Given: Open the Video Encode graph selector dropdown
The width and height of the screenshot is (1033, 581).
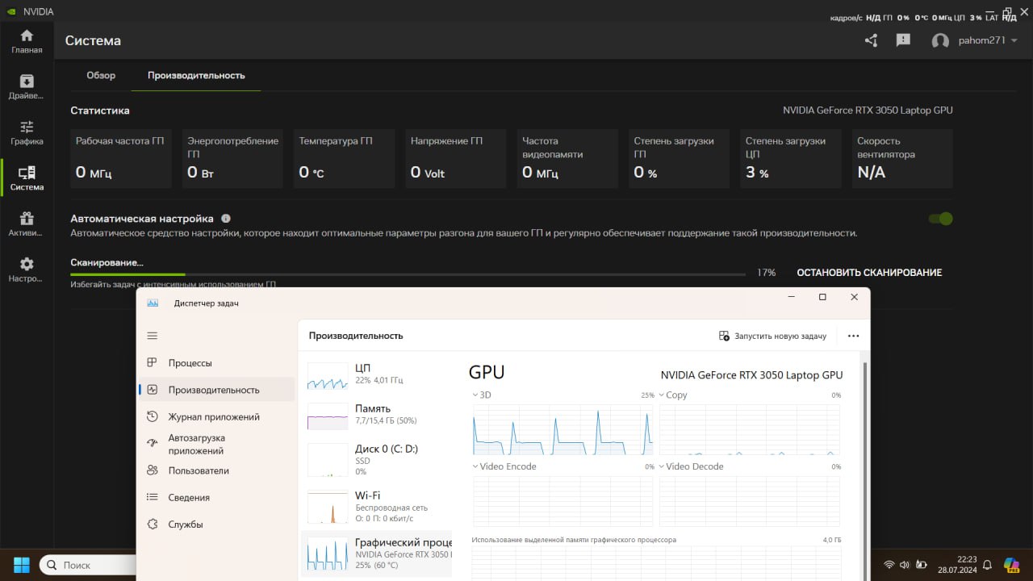Looking at the screenshot, I should (x=504, y=466).
